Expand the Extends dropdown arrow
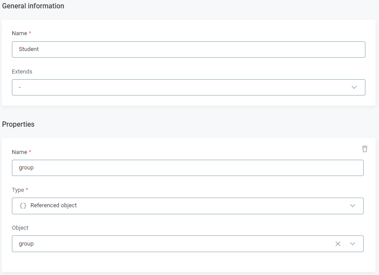Viewport: 379px width, 275px height. (354, 87)
